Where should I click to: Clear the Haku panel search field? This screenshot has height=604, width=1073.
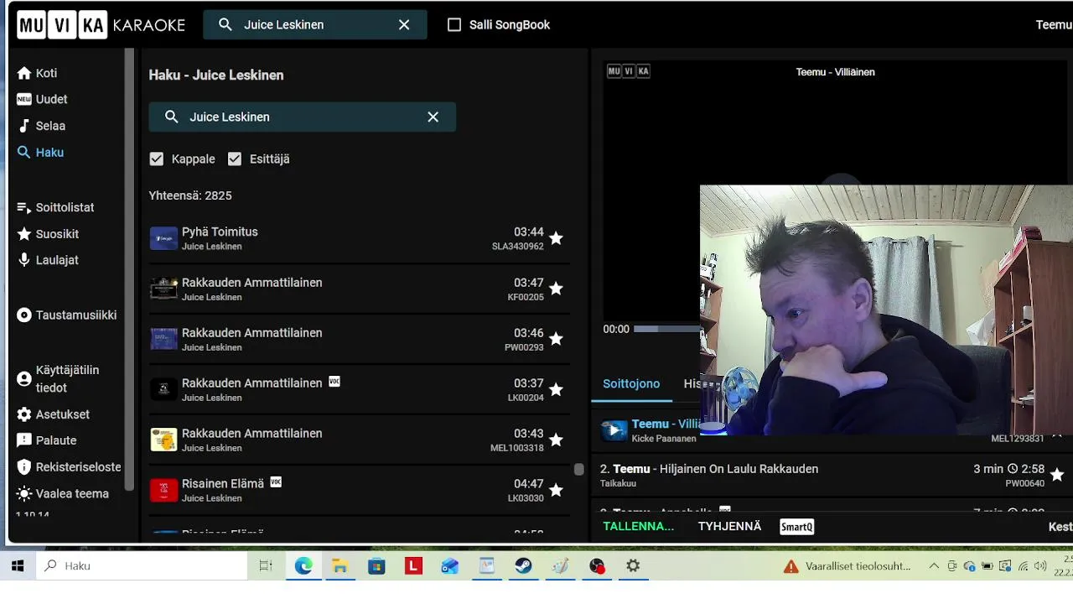(433, 117)
